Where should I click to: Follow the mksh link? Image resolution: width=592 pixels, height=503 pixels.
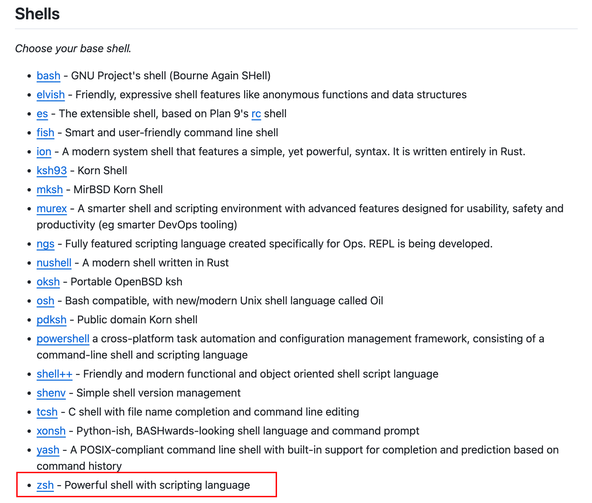point(50,189)
